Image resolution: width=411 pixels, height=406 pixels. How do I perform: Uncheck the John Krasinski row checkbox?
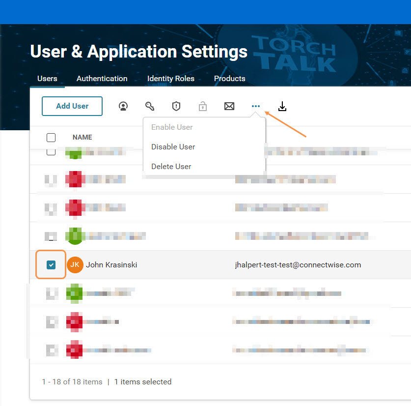[51, 265]
